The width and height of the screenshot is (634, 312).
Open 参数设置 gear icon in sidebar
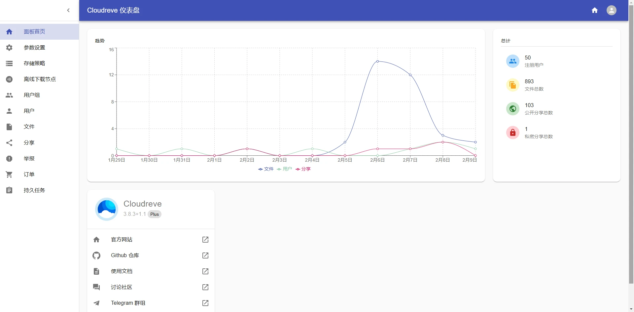tap(9, 48)
